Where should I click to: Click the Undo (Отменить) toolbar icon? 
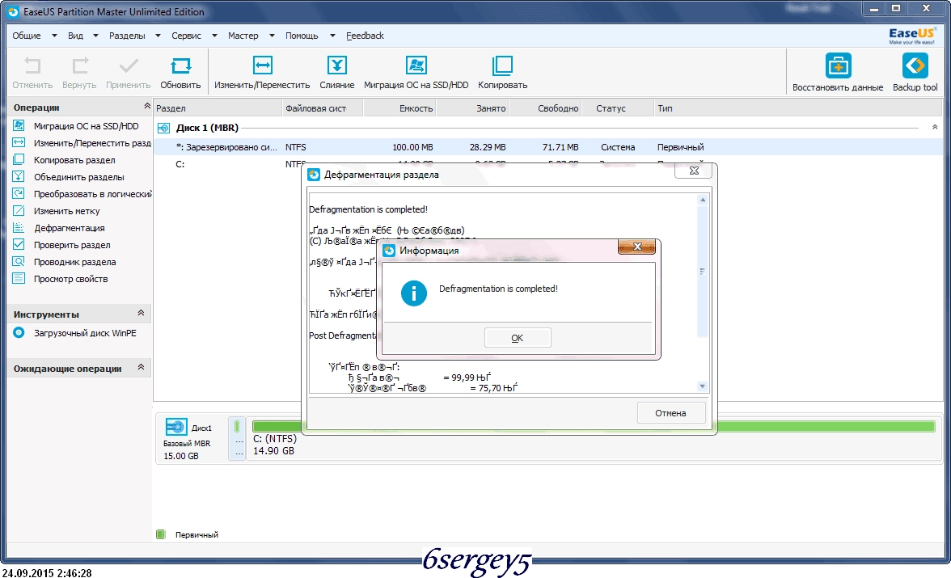tap(32, 65)
